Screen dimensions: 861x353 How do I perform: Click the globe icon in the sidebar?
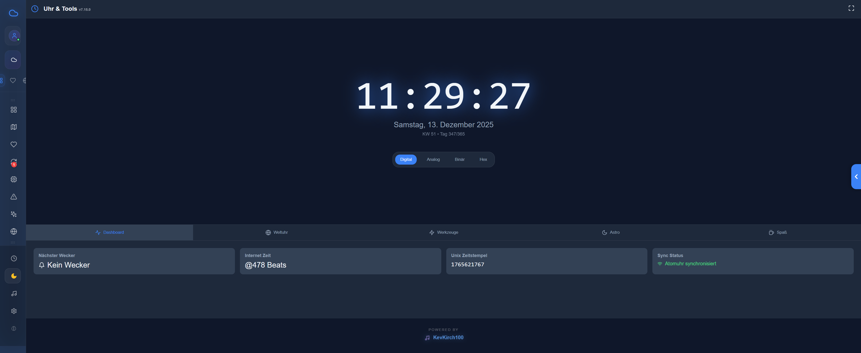click(13, 232)
